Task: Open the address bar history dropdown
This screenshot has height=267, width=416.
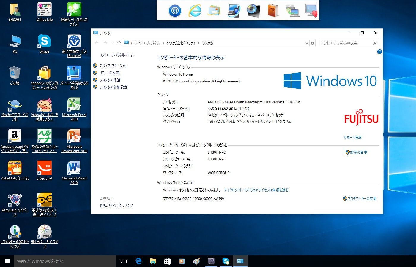Action: coord(307,43)
